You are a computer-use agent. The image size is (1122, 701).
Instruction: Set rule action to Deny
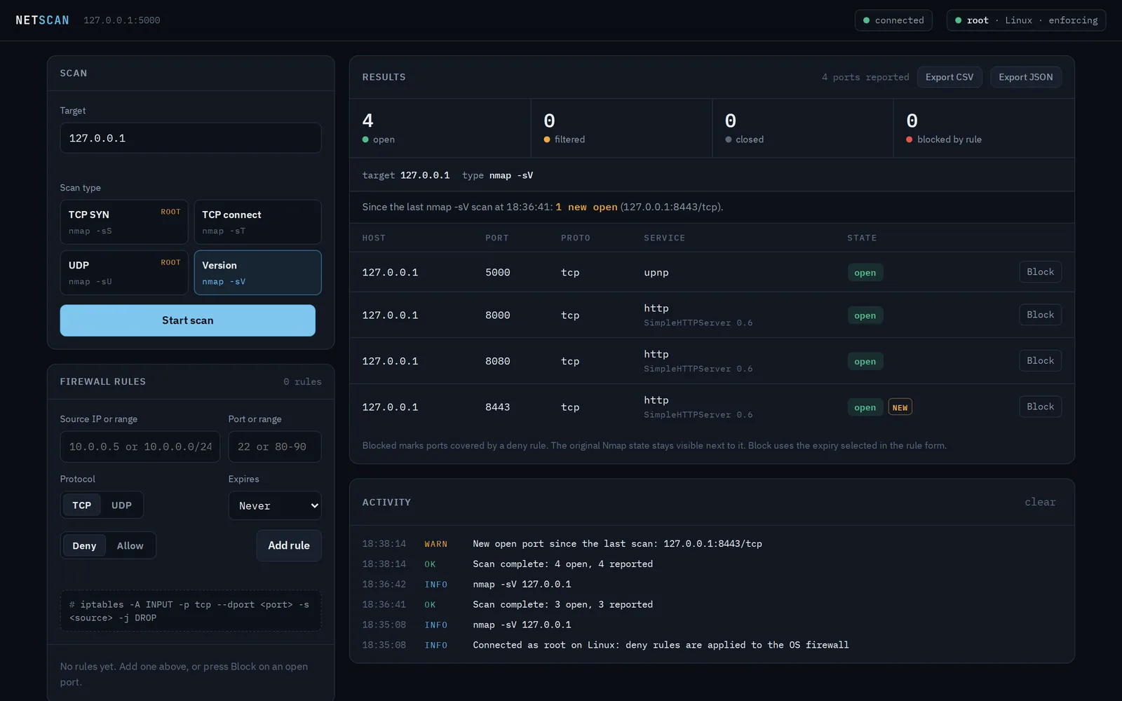tap(84, 545)
